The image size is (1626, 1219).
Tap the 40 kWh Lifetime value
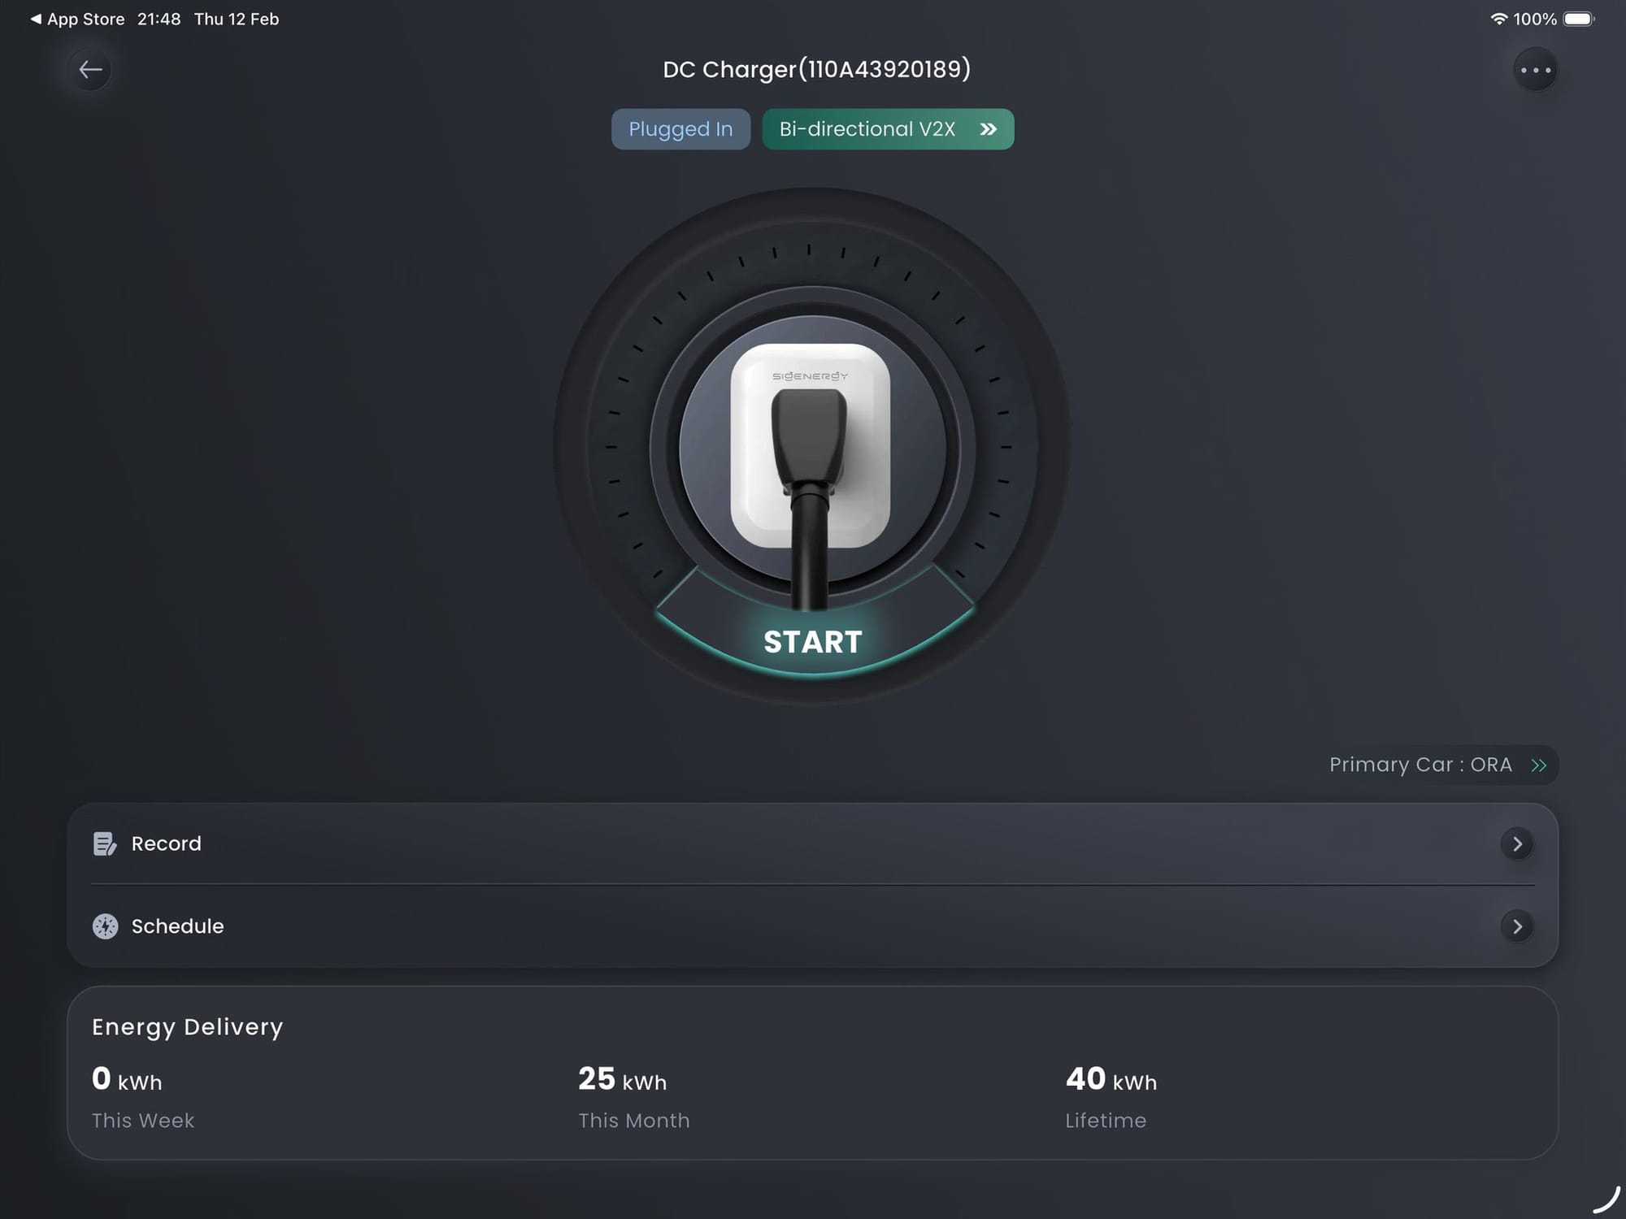(1111, 1079)
